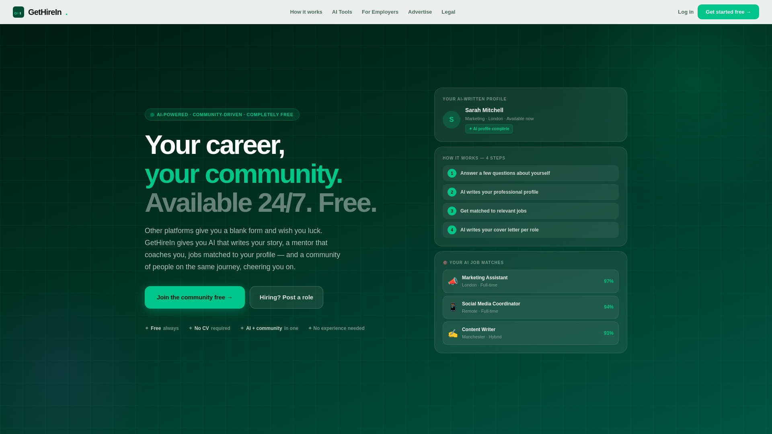Screen dimensions: 772x434
Task: Click Hiring? Post a role button
Action: pyautogui.click(x=286, y=297)
